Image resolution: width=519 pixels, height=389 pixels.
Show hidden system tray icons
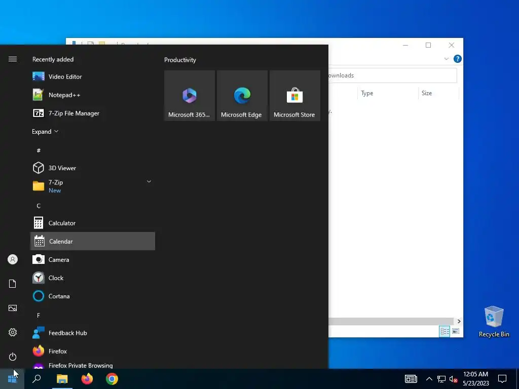[x=429, y=379]
